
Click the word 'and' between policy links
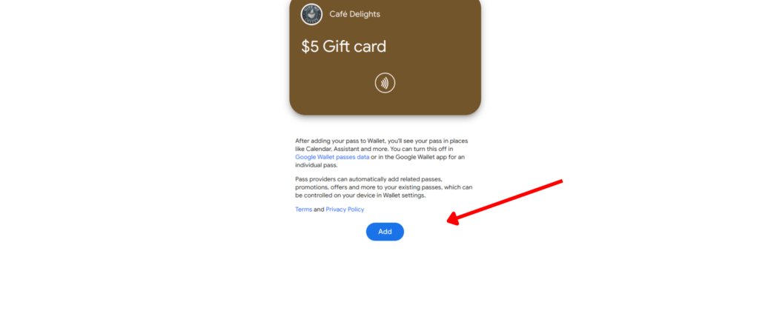(319, 209)
